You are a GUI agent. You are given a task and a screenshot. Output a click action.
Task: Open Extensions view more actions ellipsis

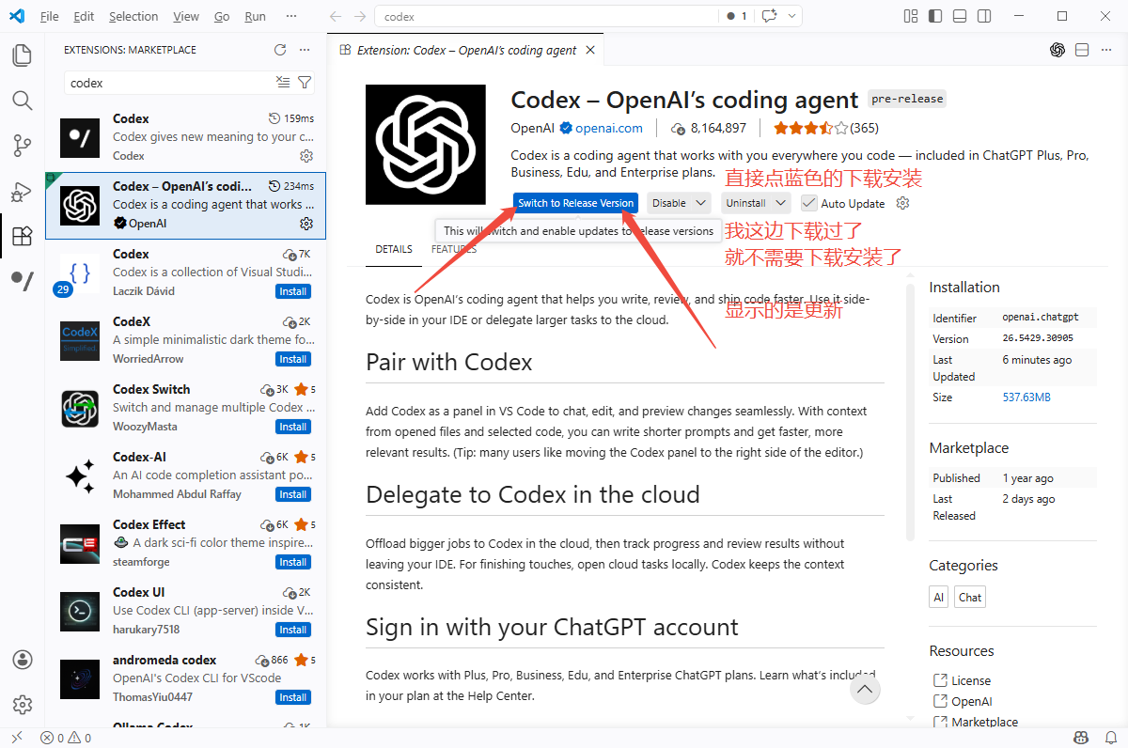point(305,50)
